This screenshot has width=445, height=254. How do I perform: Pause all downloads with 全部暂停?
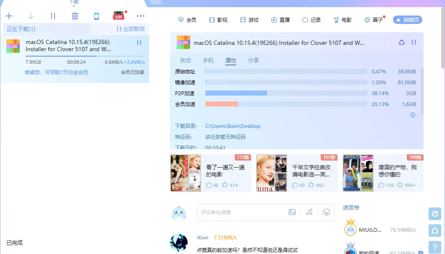pos(131,29)
